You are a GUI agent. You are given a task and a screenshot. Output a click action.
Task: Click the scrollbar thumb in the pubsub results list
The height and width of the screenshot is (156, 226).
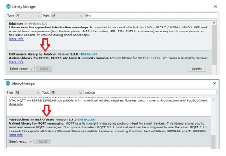213,142
